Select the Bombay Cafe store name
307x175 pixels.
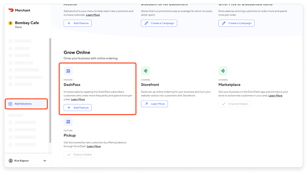[x=27, y=23]
